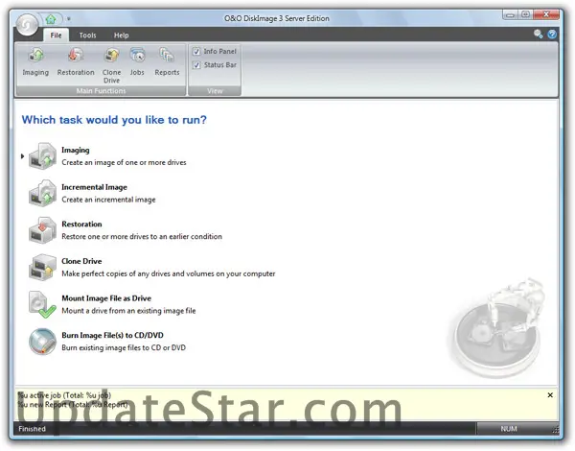Click the green home icon in quick access
The height and width of the screenshot is (451, 575).
pos(51,19)
